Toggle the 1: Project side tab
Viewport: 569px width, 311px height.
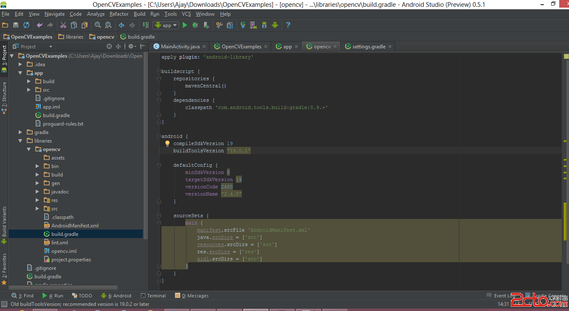[x=4, y=59]
